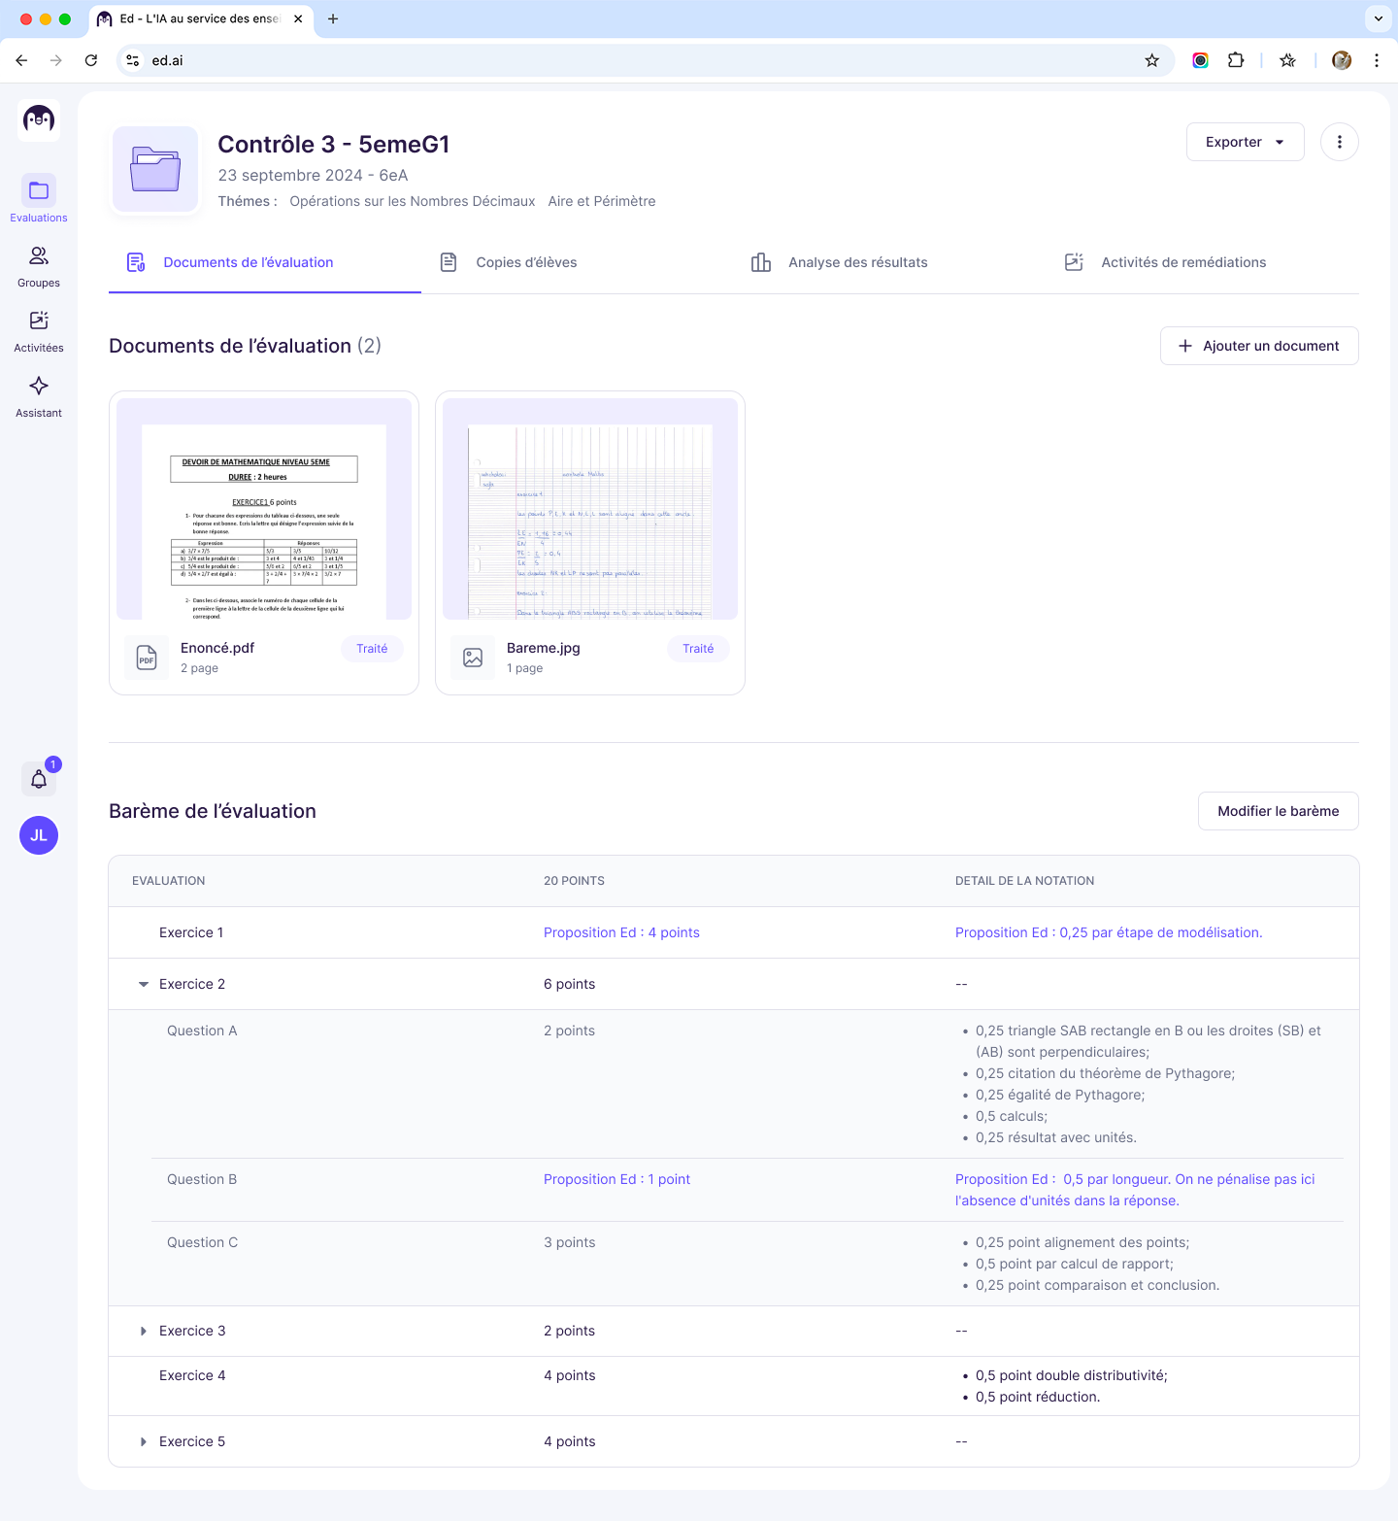Expand the Exercice 3 row

144,1331
